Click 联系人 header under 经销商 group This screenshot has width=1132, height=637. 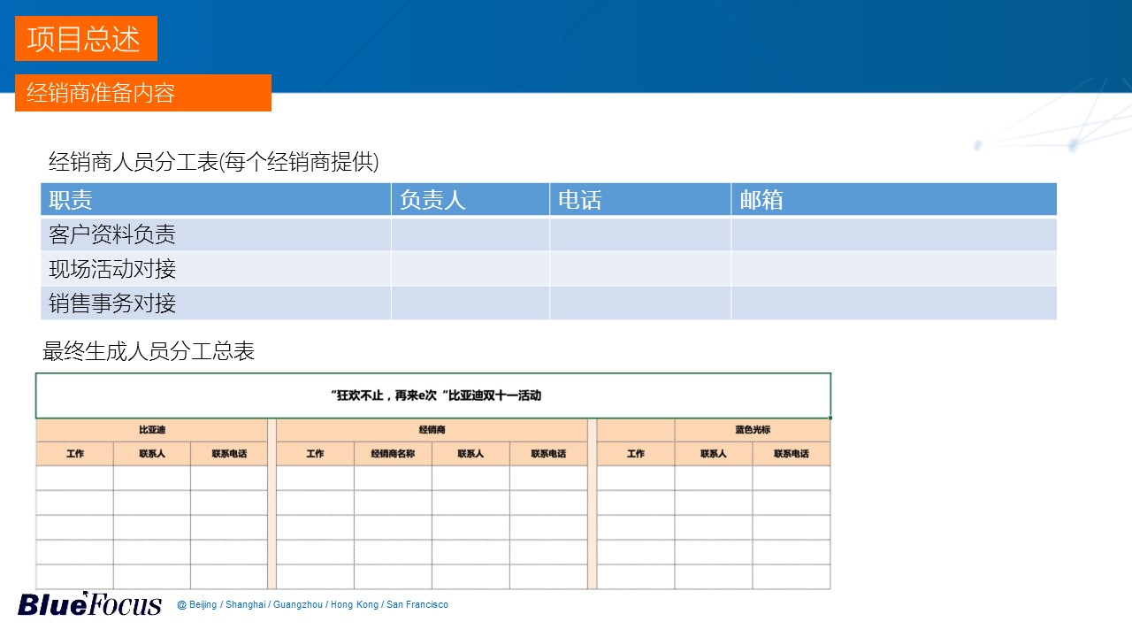pos(470,454)
